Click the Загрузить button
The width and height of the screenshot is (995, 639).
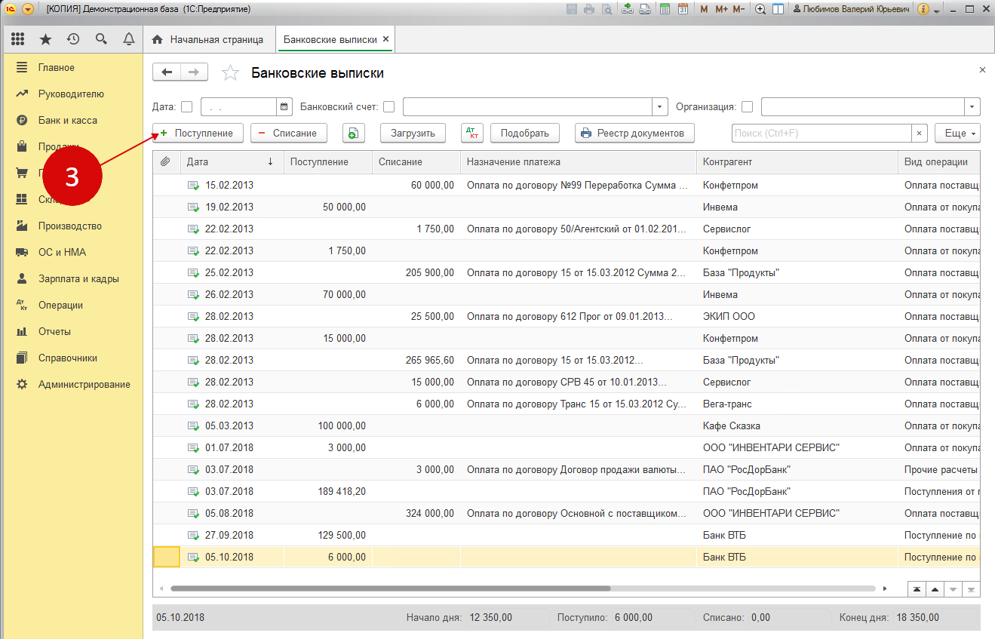click(413, 134)
